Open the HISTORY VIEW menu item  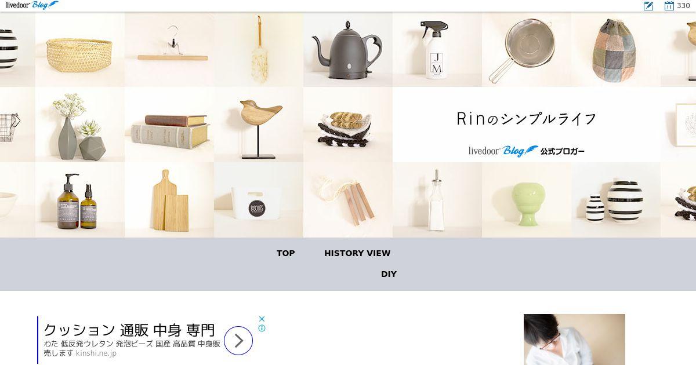tap(357, 253)
